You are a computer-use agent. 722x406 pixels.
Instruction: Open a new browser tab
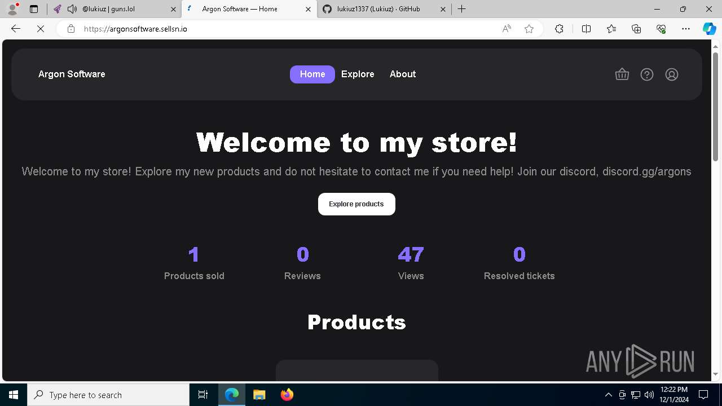coord(462,9)
